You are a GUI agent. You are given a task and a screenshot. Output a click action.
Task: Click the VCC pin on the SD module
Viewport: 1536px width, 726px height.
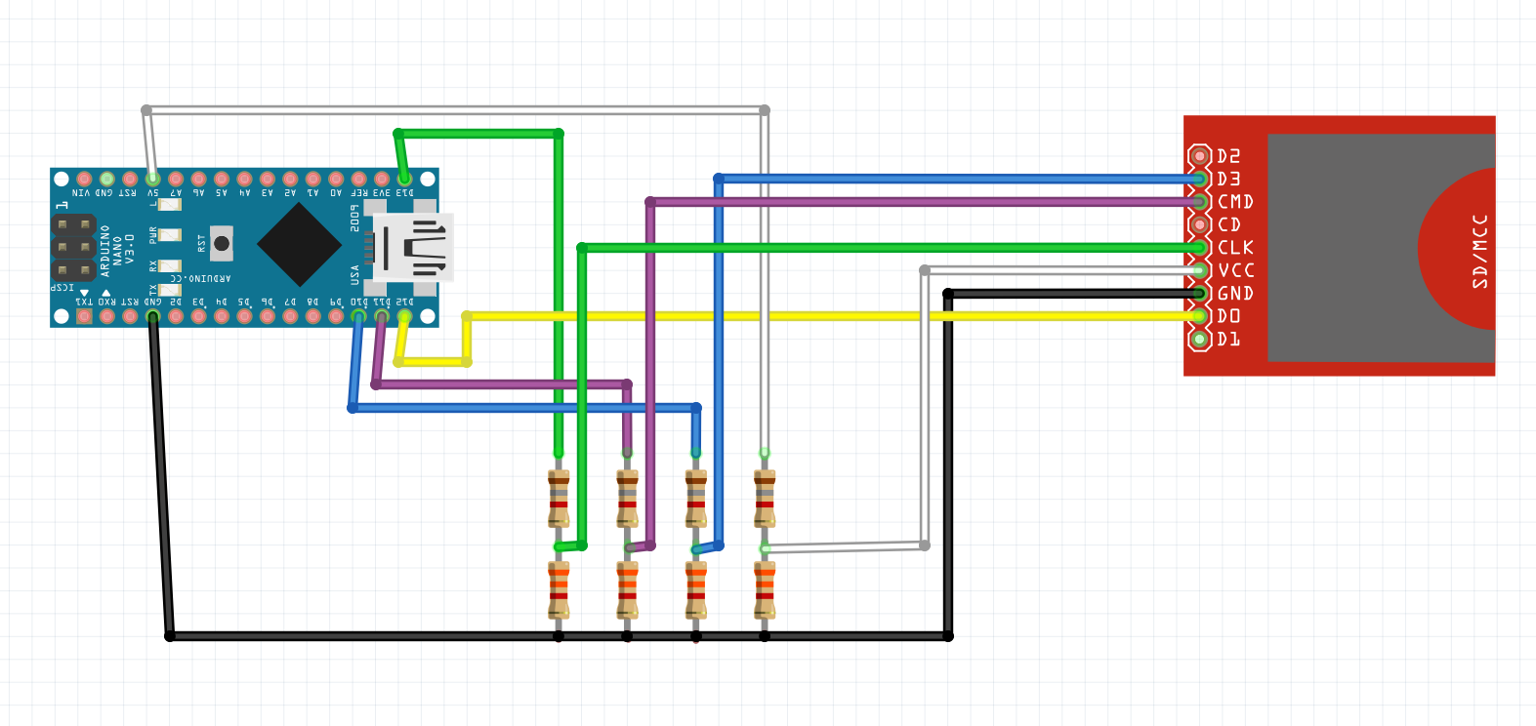coord(1199,270)
